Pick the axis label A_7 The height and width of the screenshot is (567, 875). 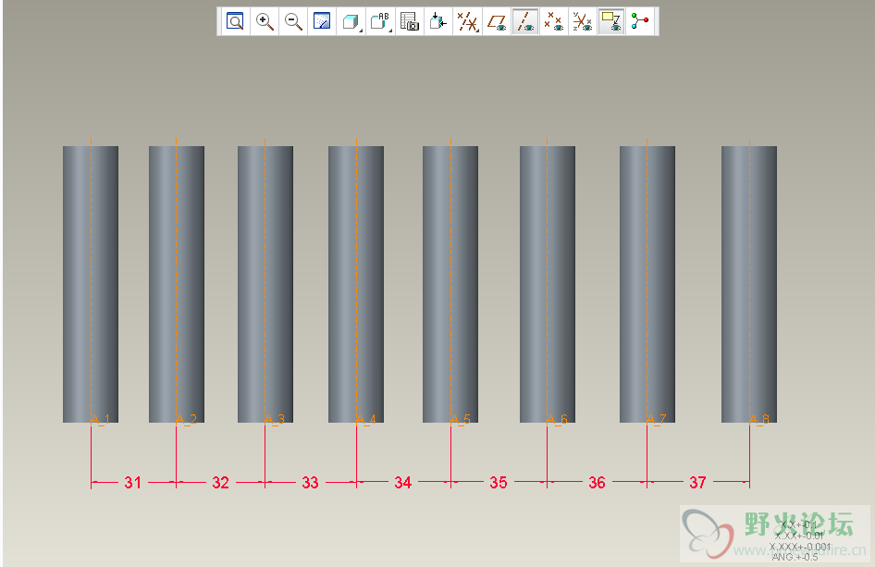pyautogui.click(x=657, y=419)
